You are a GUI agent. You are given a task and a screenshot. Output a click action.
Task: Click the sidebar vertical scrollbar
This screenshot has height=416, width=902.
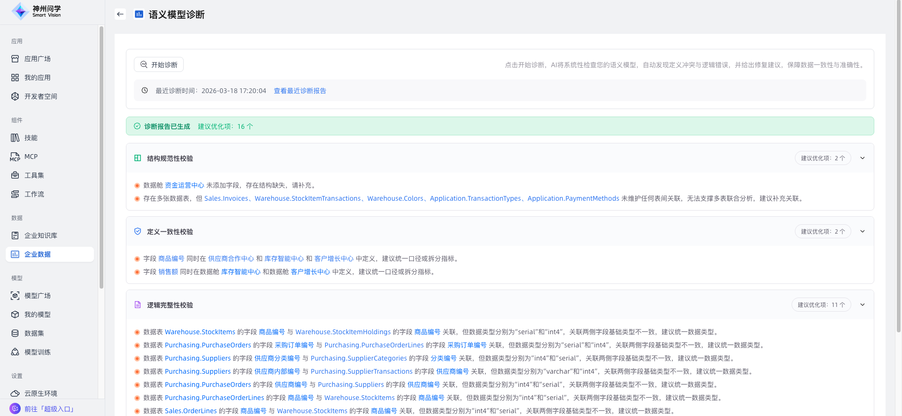pyautogui.click(x=101, y=157)
